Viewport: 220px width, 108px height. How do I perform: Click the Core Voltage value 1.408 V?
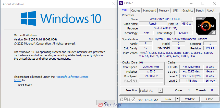184,33
